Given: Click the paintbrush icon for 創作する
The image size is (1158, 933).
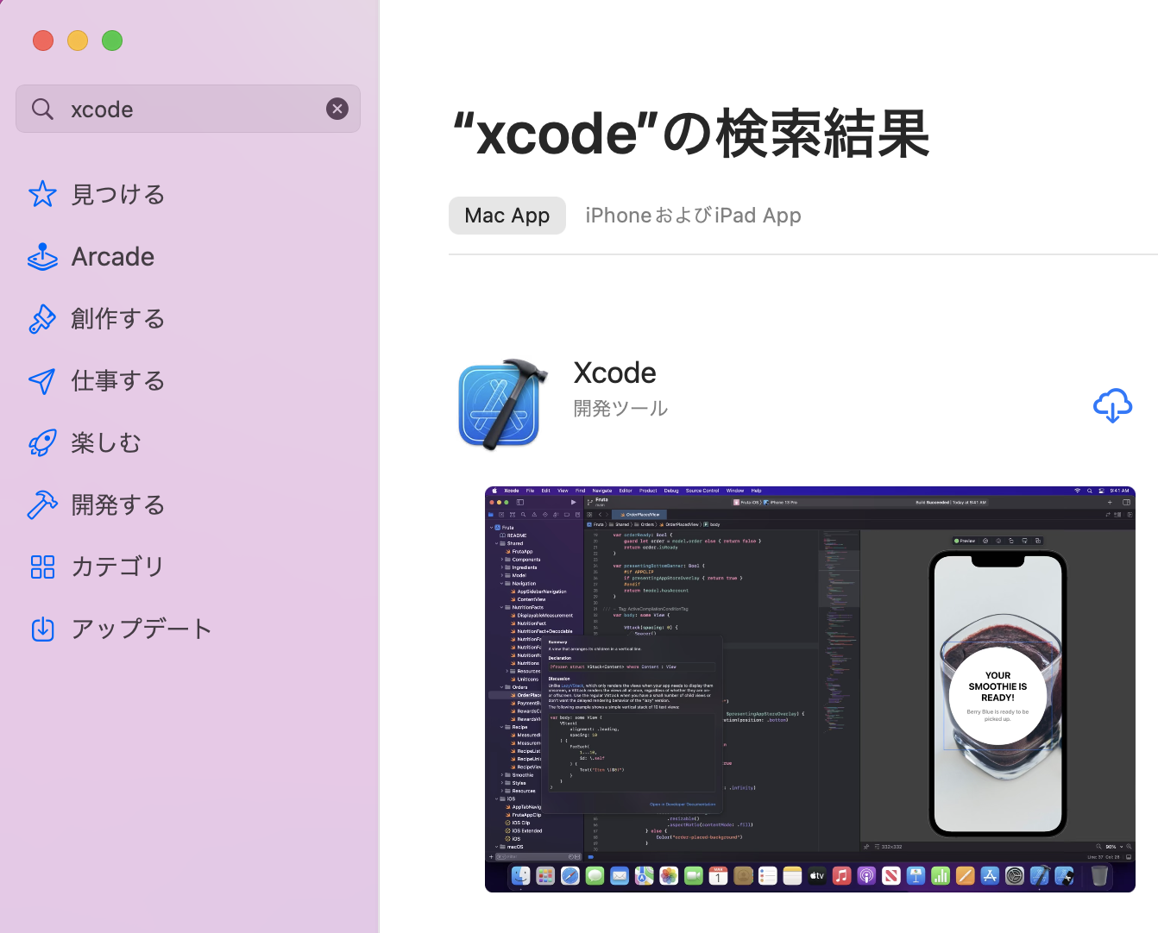Looking at the screenshot, I should click(x=42, y=318).
